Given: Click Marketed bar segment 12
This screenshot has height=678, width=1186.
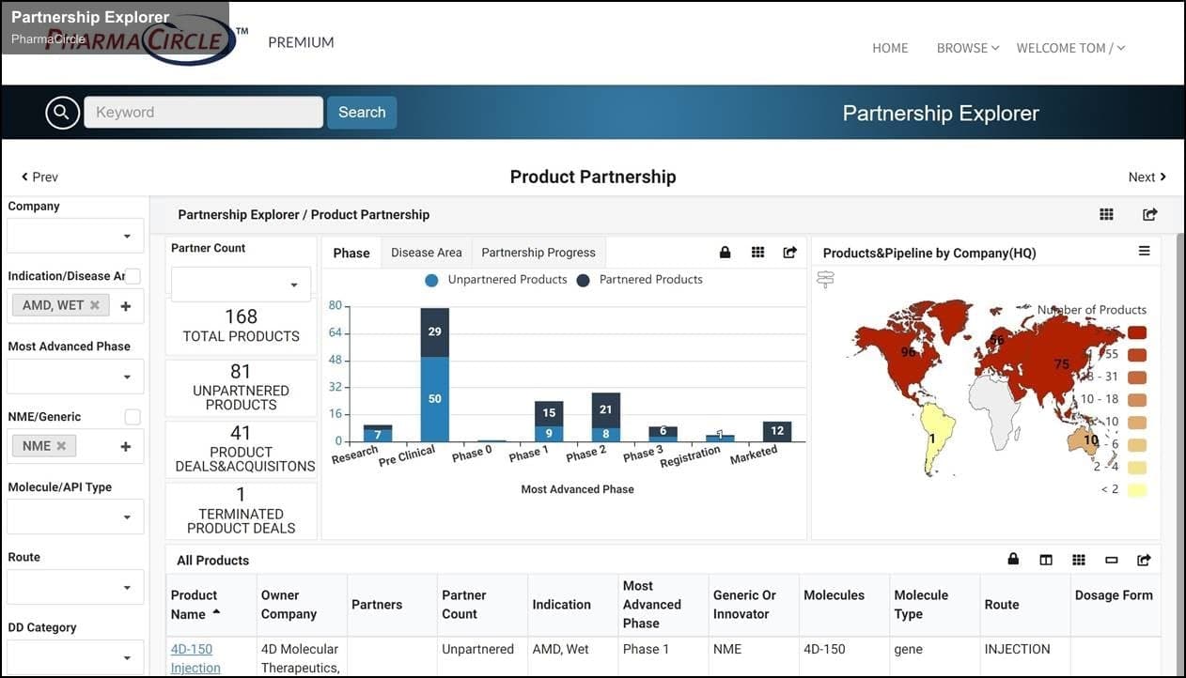Looking at the screenshot, I should tap(777, 431).
